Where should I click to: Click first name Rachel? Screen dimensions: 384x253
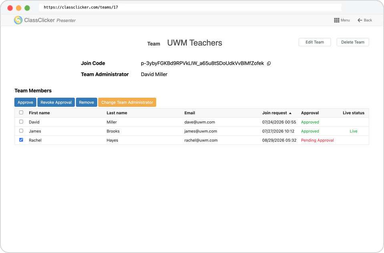point(35,140)
